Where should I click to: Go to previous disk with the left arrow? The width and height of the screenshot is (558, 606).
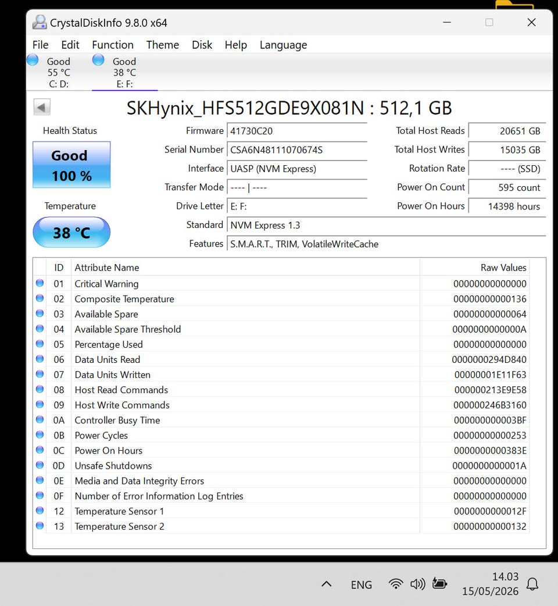point(42,107)
